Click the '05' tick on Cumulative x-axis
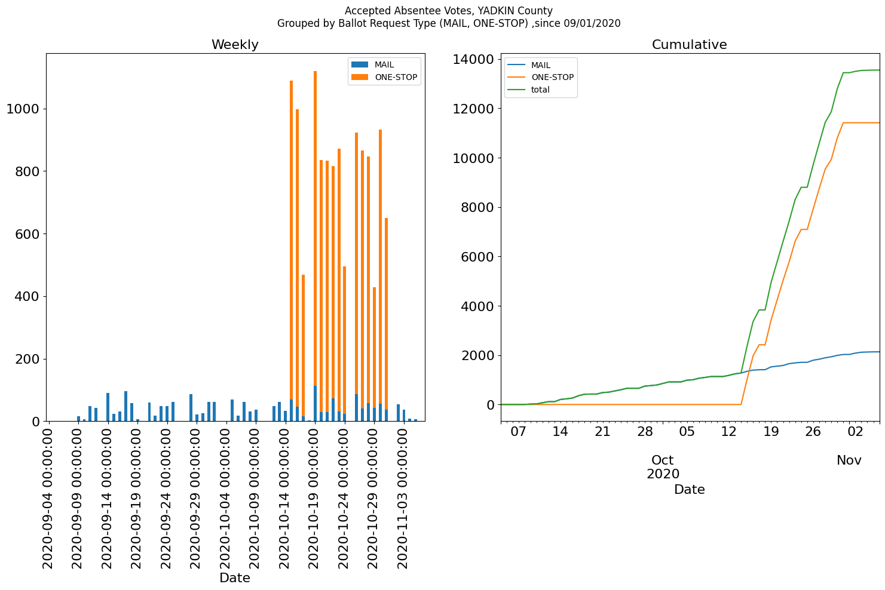This screenshot has height=590, width=885. (687, 432)
